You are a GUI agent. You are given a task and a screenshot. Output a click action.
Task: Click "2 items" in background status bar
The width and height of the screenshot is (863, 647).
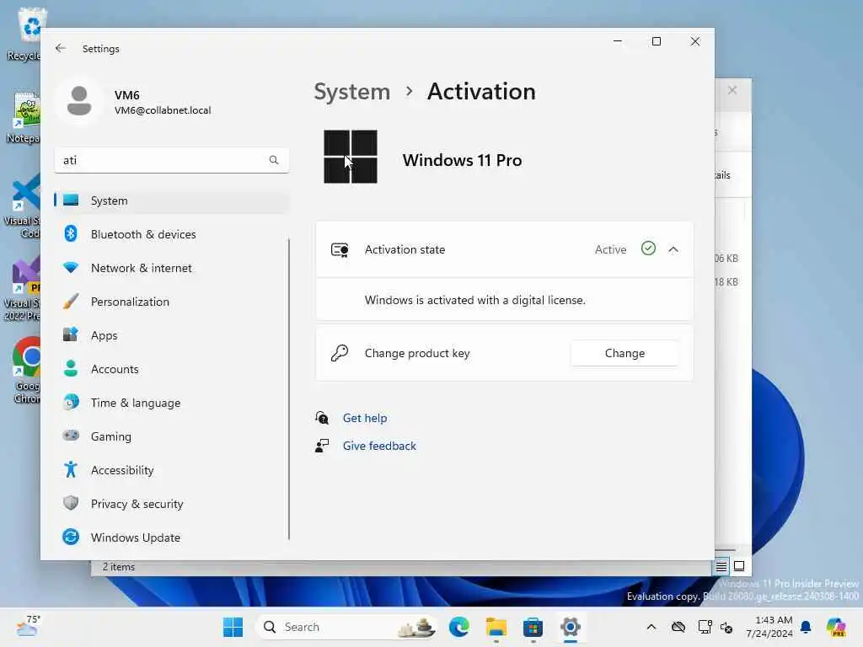(118, 567)
